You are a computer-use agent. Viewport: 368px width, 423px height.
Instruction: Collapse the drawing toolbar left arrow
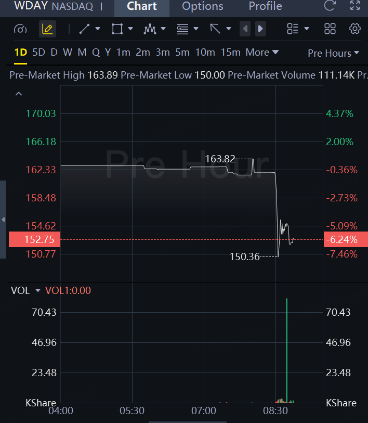[245, 29]
